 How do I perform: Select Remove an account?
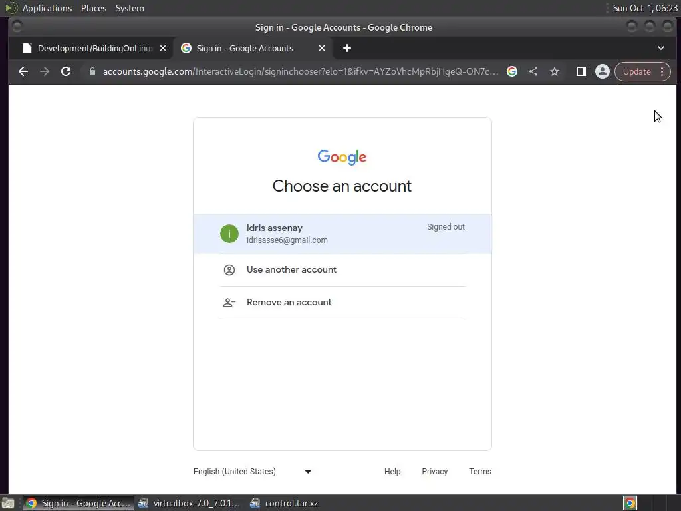342,303
